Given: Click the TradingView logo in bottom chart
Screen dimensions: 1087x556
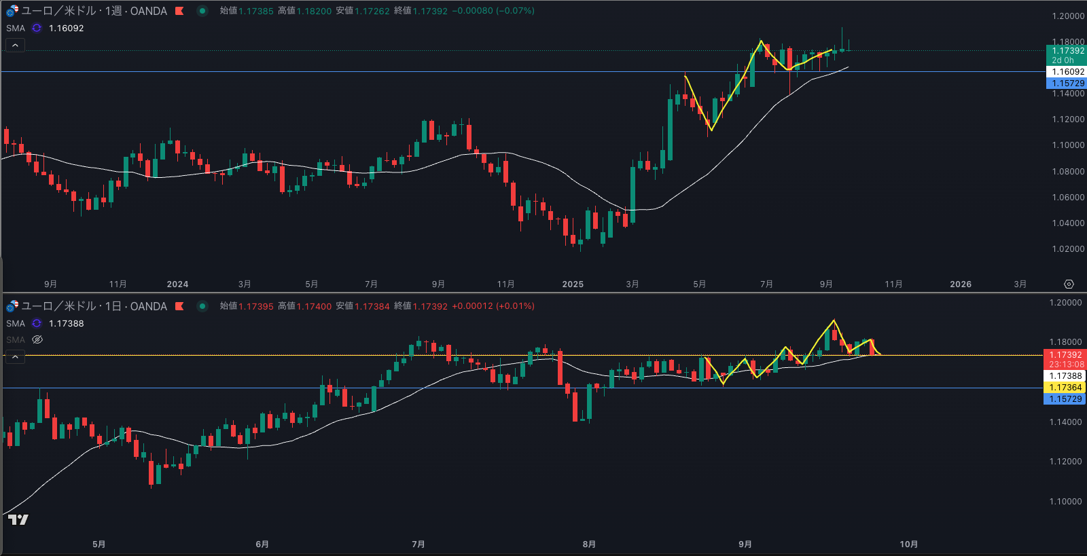Looking at the screenshot, I should [x=18, y=520].
